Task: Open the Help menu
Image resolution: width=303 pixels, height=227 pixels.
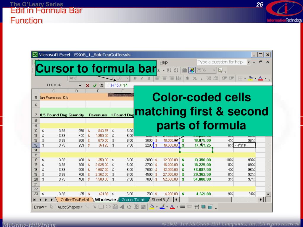Action: pos(163,62)
